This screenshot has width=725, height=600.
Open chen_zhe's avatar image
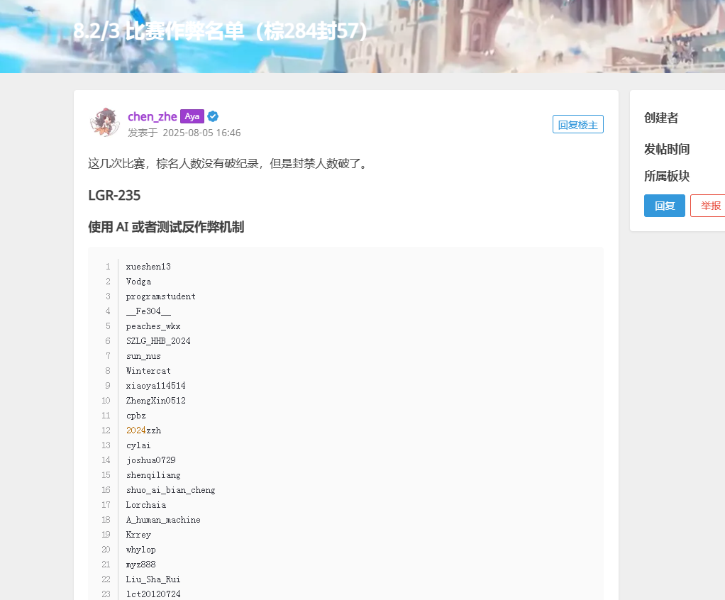[x=105, y=123]
